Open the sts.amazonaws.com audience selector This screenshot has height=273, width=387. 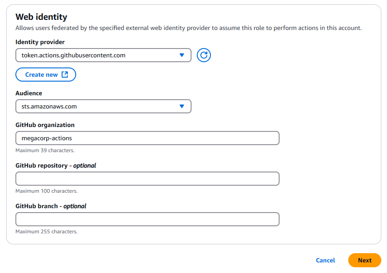tap(103, 106)
